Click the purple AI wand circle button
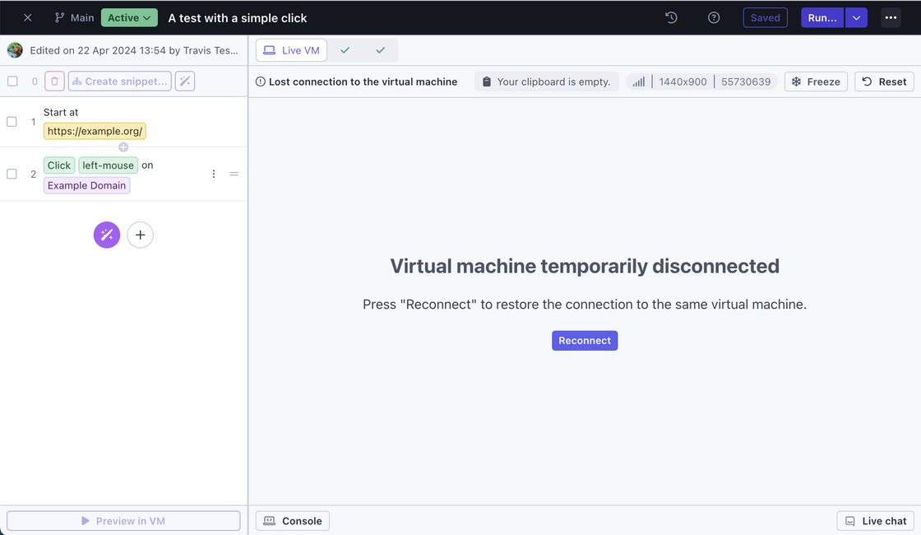The width and height of the screenshot is (921, 535). 107,235
